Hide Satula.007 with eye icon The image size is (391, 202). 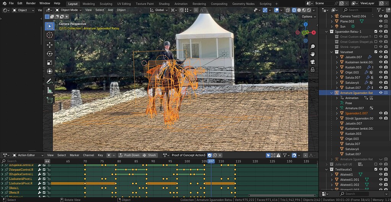click(381, 78)
